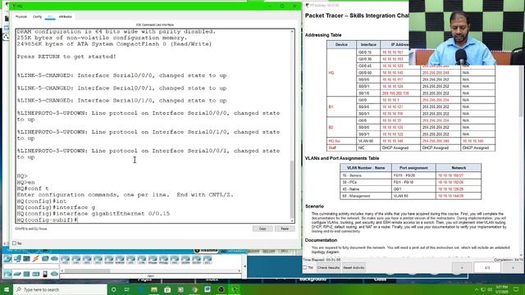This screenshot has width=525, height=295.
Task: Click the Paste button below the CLI
Action: point(285,229)
